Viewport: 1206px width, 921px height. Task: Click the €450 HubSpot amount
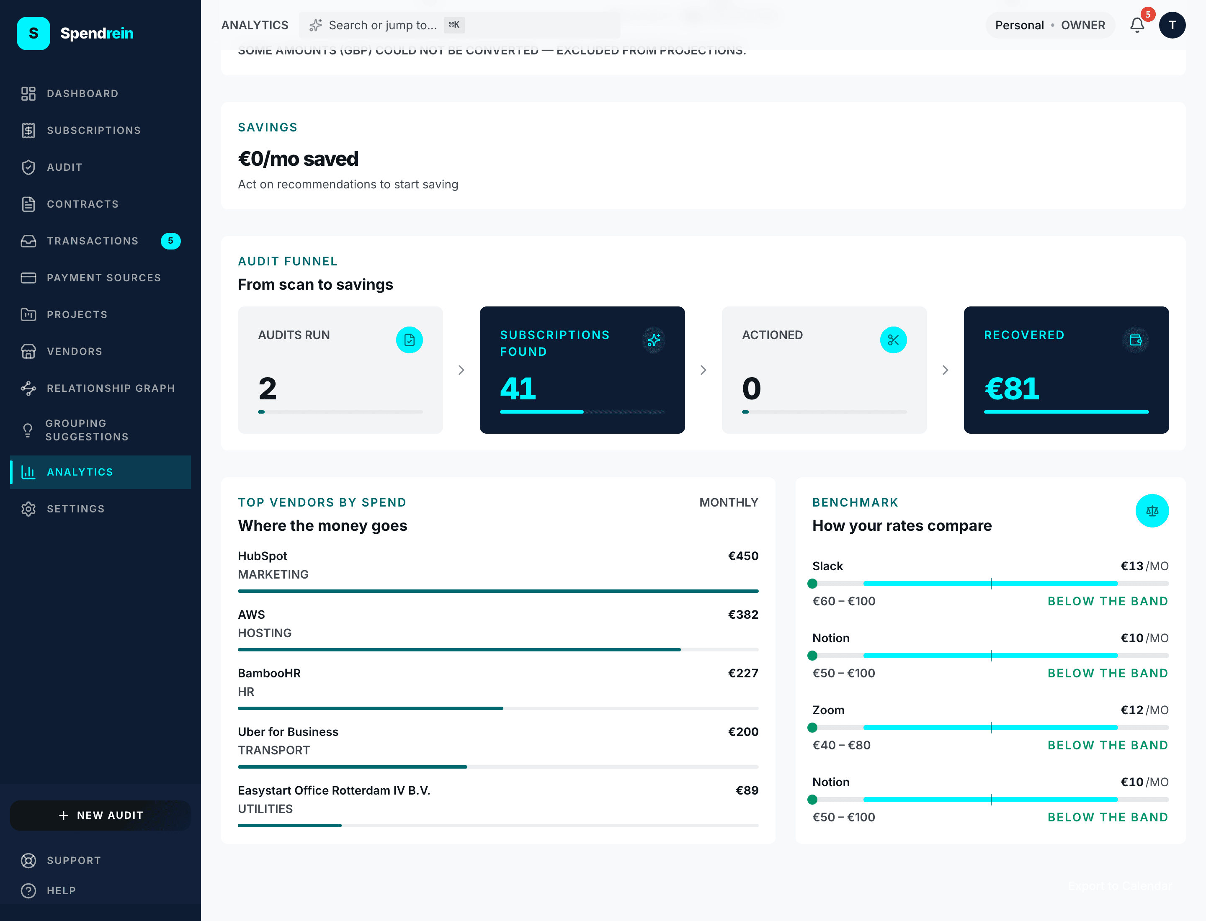(x=743, y=556)
